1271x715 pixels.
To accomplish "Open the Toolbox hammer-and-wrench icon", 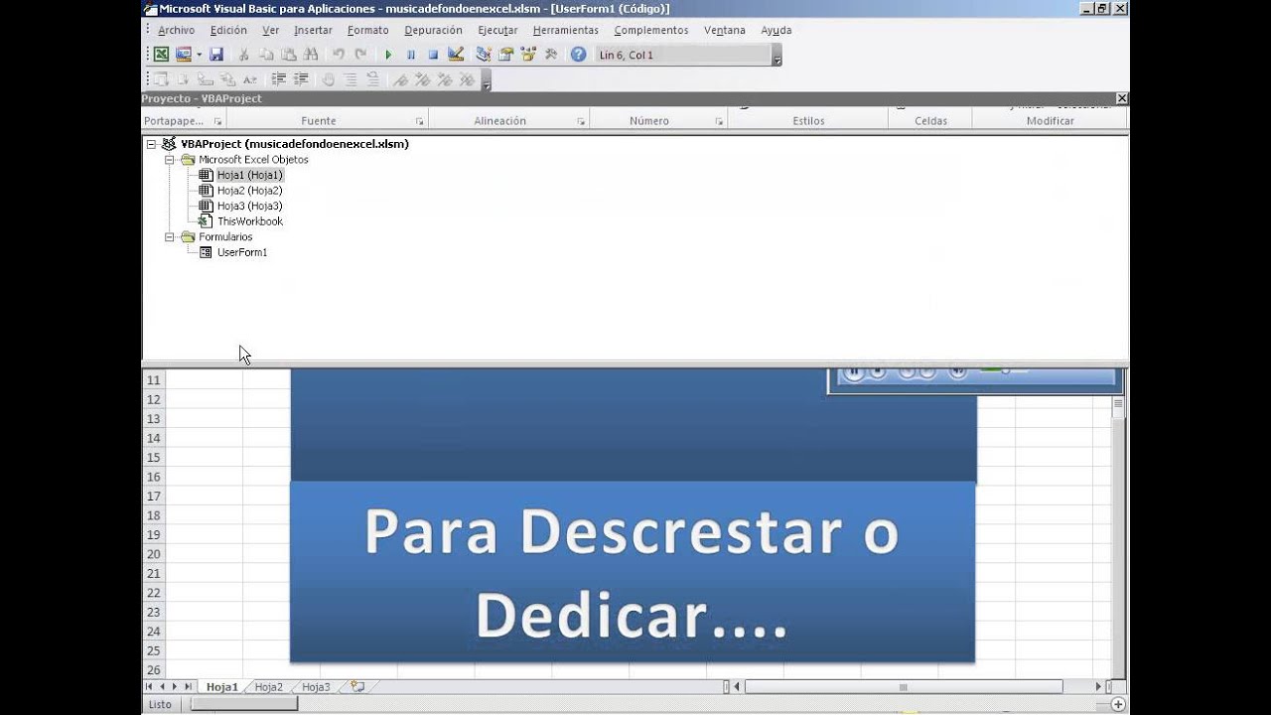I will [551, 55].
